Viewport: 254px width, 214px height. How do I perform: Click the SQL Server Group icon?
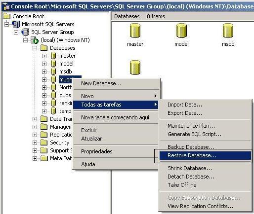click(x=25, y=32)
